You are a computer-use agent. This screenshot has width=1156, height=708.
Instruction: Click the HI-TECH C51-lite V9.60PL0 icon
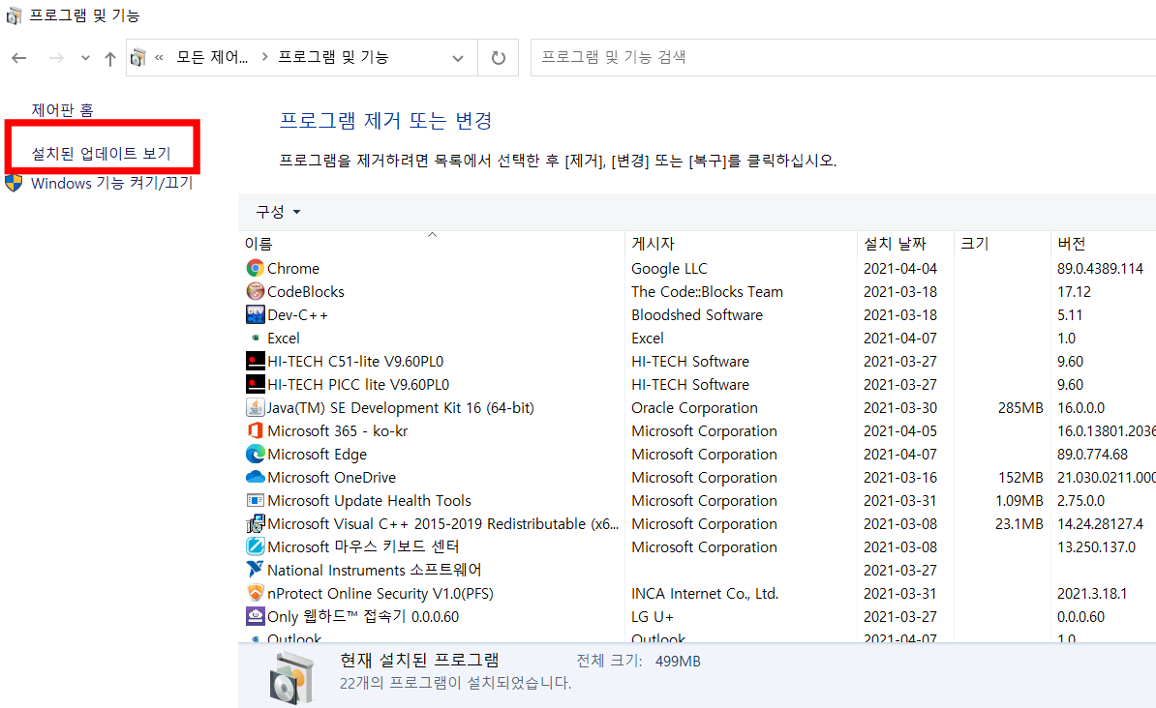coord(255,361)
